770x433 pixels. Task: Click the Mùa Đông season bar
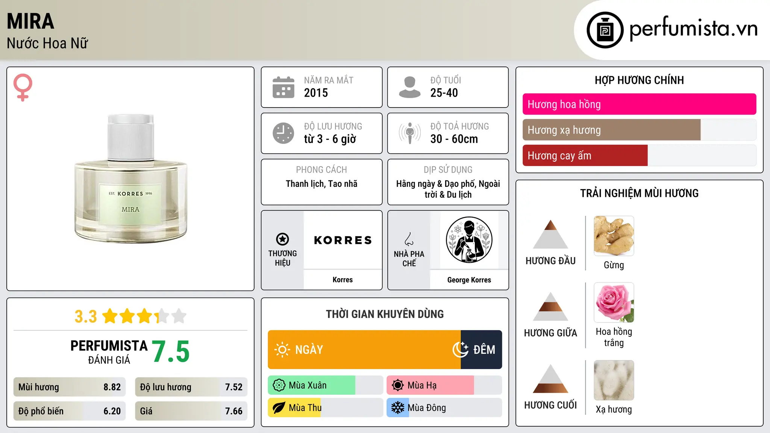click(444, 408)
